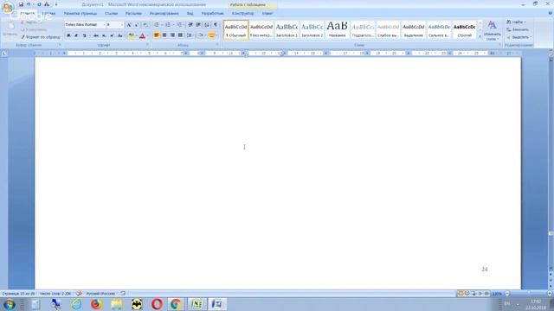Open the round Office button menu
Screen dimensions: 554x311
(8, 8)
